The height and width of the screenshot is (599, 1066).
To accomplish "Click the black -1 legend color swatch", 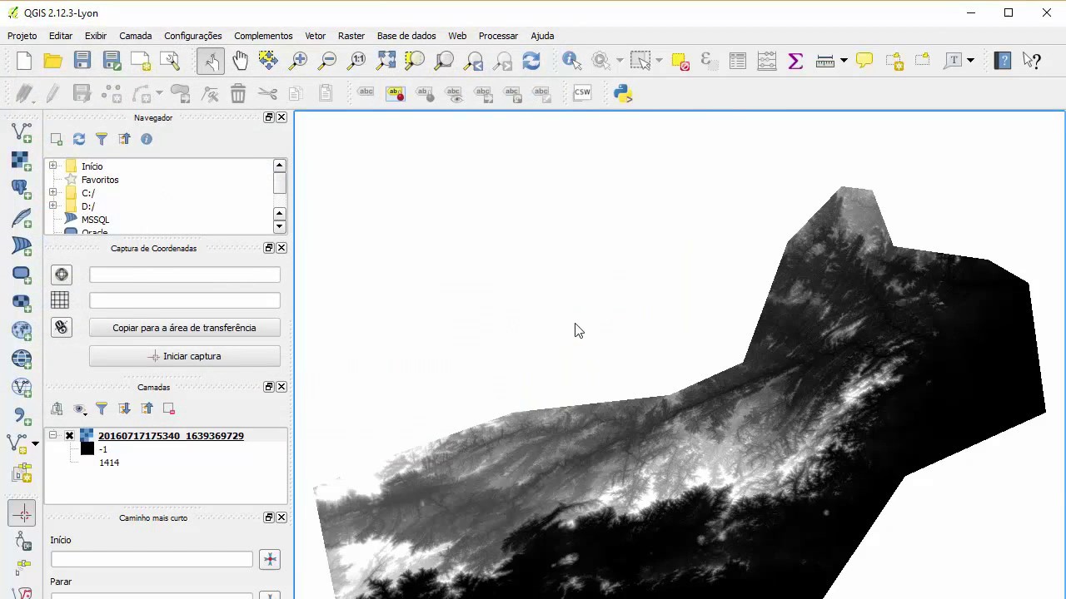I will (87, 449).
